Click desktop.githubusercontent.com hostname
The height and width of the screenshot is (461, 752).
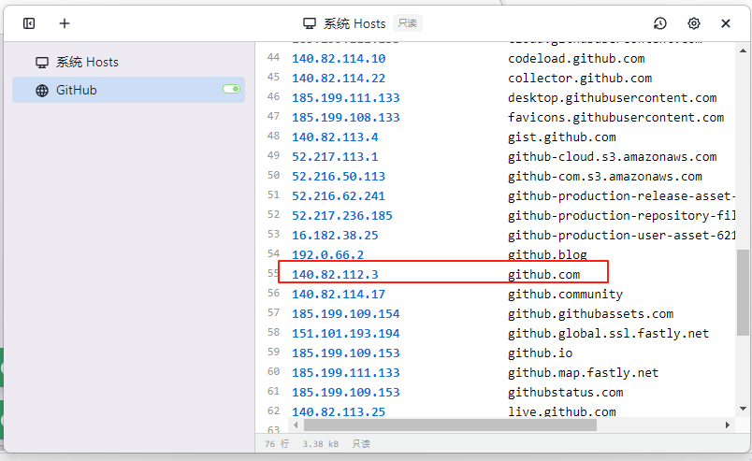612,98
